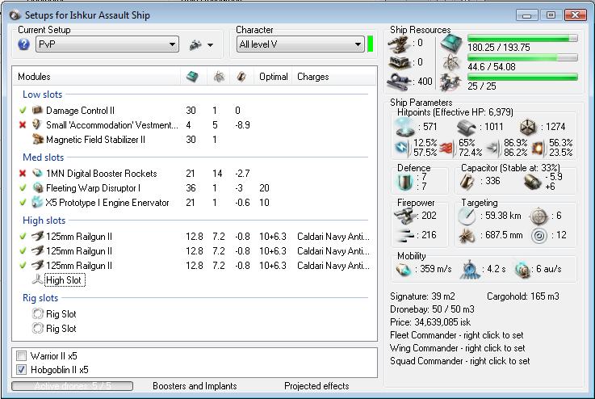Click the second 125mm Railgun II icon

37,250
